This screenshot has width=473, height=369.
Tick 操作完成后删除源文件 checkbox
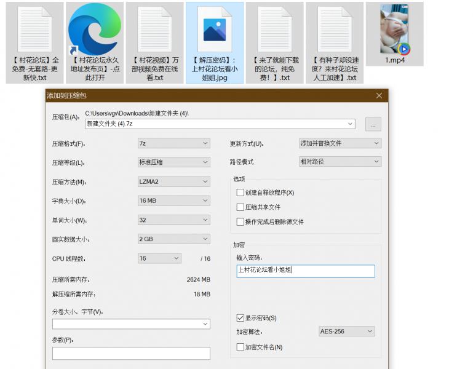point(240,222)
